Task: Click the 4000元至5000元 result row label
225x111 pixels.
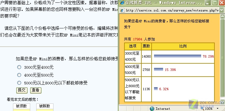Action: (132, 70)
